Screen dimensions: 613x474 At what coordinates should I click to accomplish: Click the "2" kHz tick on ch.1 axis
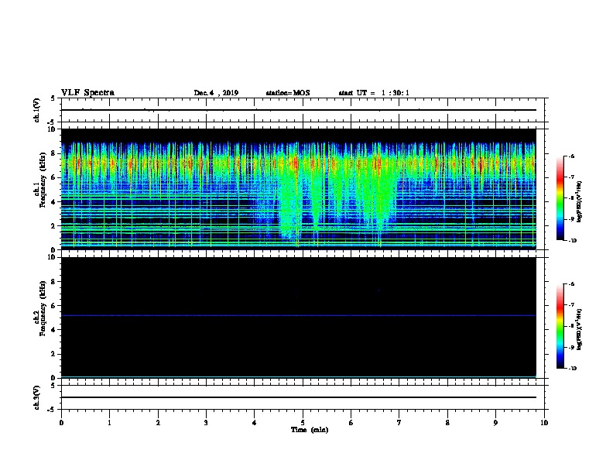click(53, 225)
